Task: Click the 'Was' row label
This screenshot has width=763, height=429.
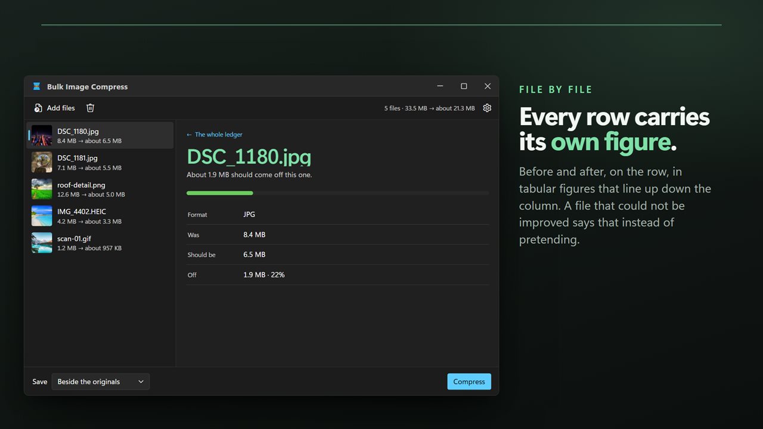Action: (193, 235)
